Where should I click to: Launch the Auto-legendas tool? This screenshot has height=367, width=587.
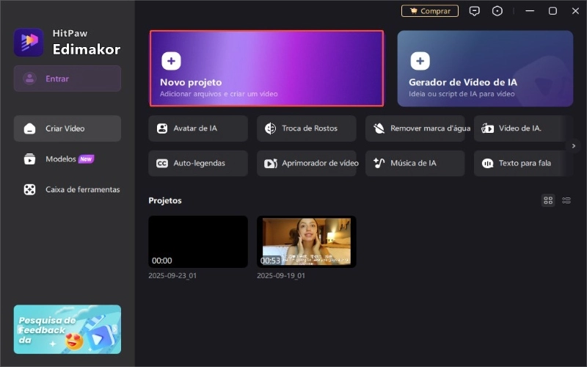(198, 163)
